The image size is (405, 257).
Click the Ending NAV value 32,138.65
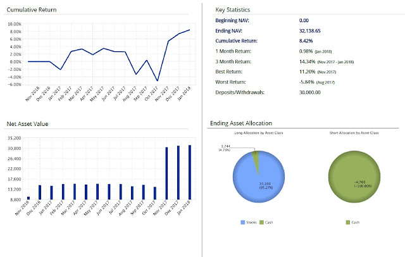click(x=309, y=31)
